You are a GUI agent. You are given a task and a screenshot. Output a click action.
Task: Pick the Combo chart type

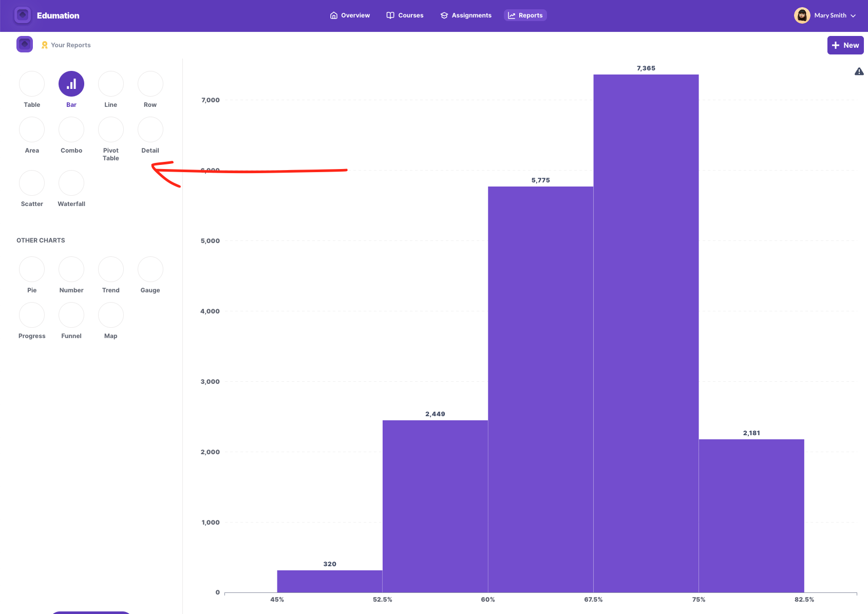click(x=71, y=130)
